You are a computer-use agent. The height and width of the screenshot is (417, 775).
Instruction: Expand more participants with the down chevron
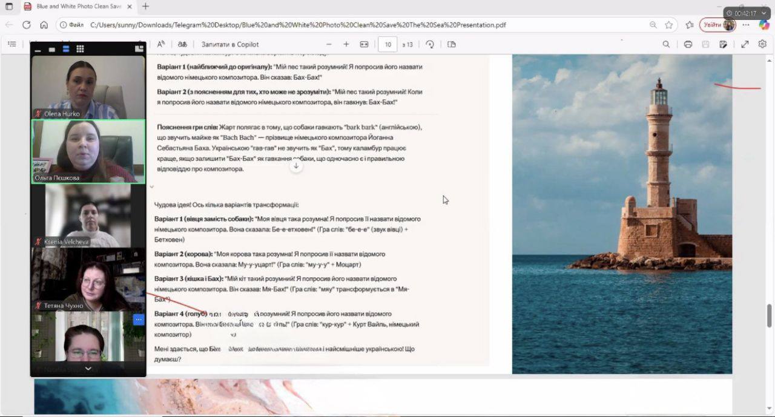point(88,368)
